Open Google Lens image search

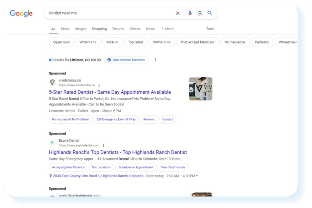pos(200,13)
